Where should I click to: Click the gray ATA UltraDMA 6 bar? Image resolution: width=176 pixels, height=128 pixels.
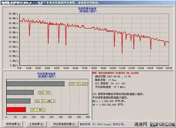point(19,101)
